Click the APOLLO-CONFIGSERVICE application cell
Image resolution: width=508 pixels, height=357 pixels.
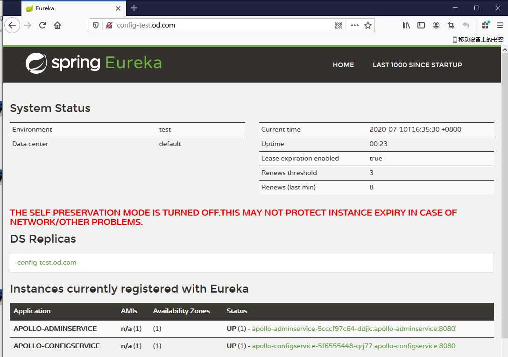[56, 346]
